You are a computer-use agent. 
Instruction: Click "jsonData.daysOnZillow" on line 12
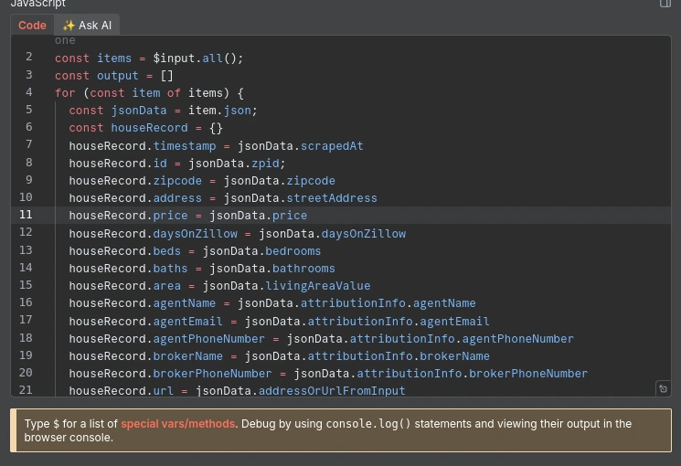[332, 234]
